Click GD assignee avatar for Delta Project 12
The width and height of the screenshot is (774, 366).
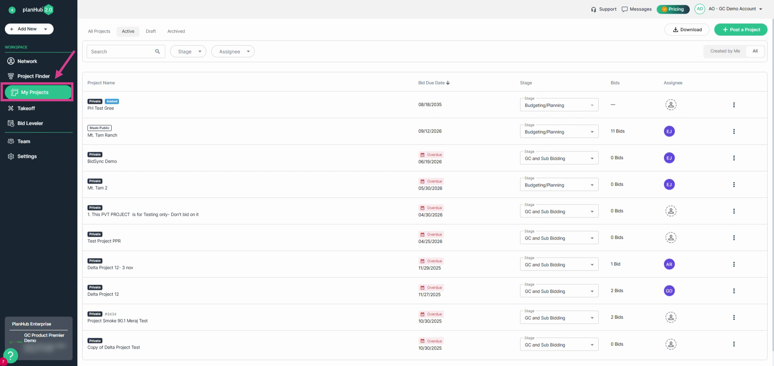click(x=669, y=291)
